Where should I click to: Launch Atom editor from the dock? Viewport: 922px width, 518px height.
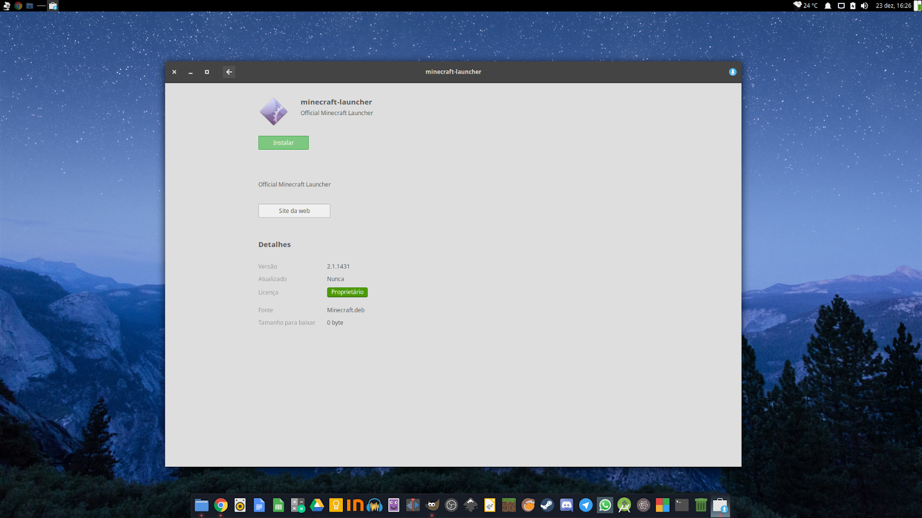coord(644,505)
